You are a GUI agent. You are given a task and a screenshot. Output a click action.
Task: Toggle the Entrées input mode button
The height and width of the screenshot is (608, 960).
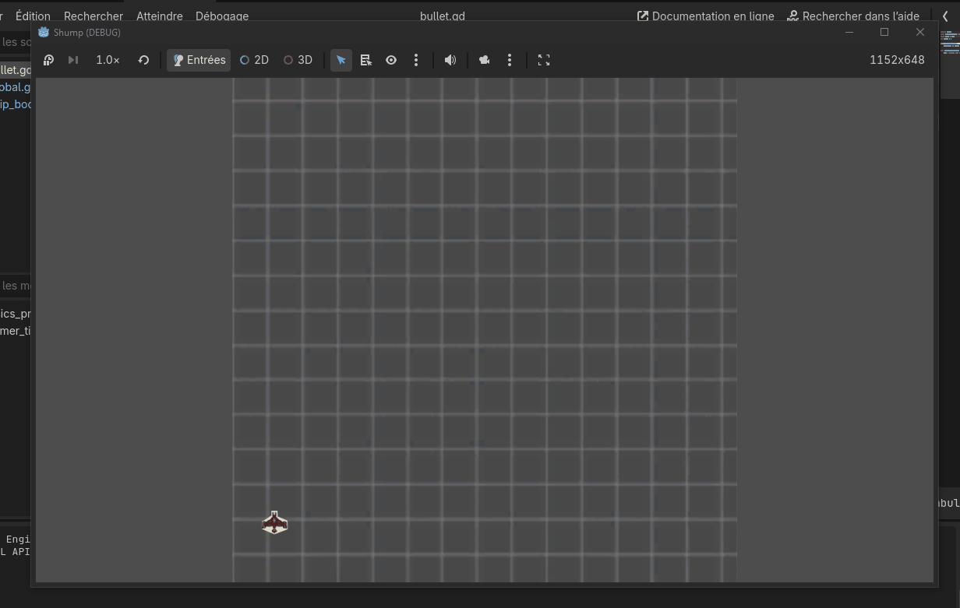199,60
